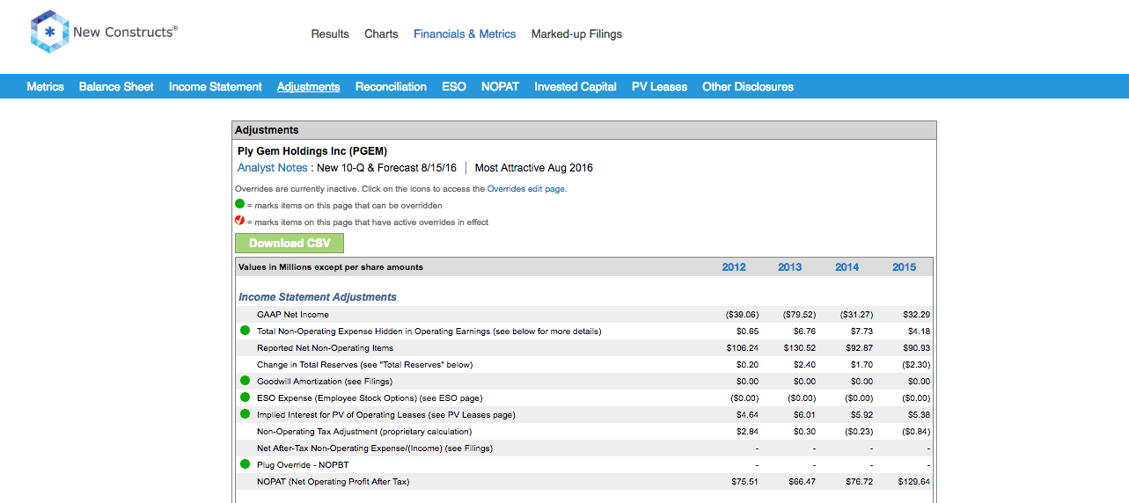Click green override dot for Implied Interest
The height and width of the screenshot is (503, 1129).
coord(246,414)
